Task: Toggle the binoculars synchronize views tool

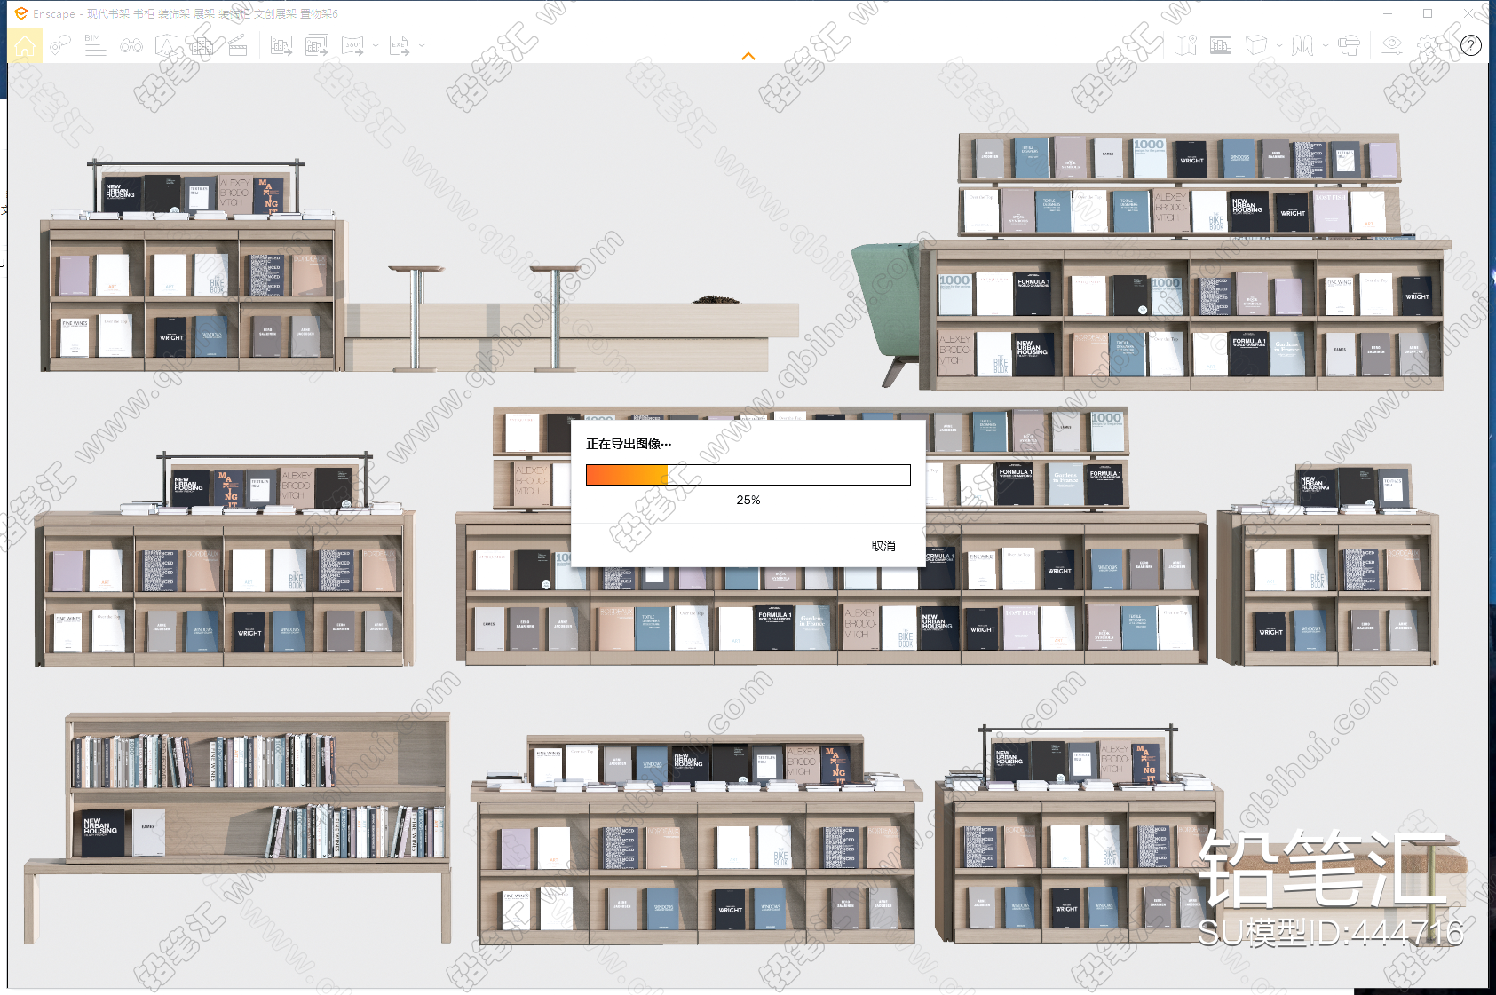Action: (x=131, y=45)
